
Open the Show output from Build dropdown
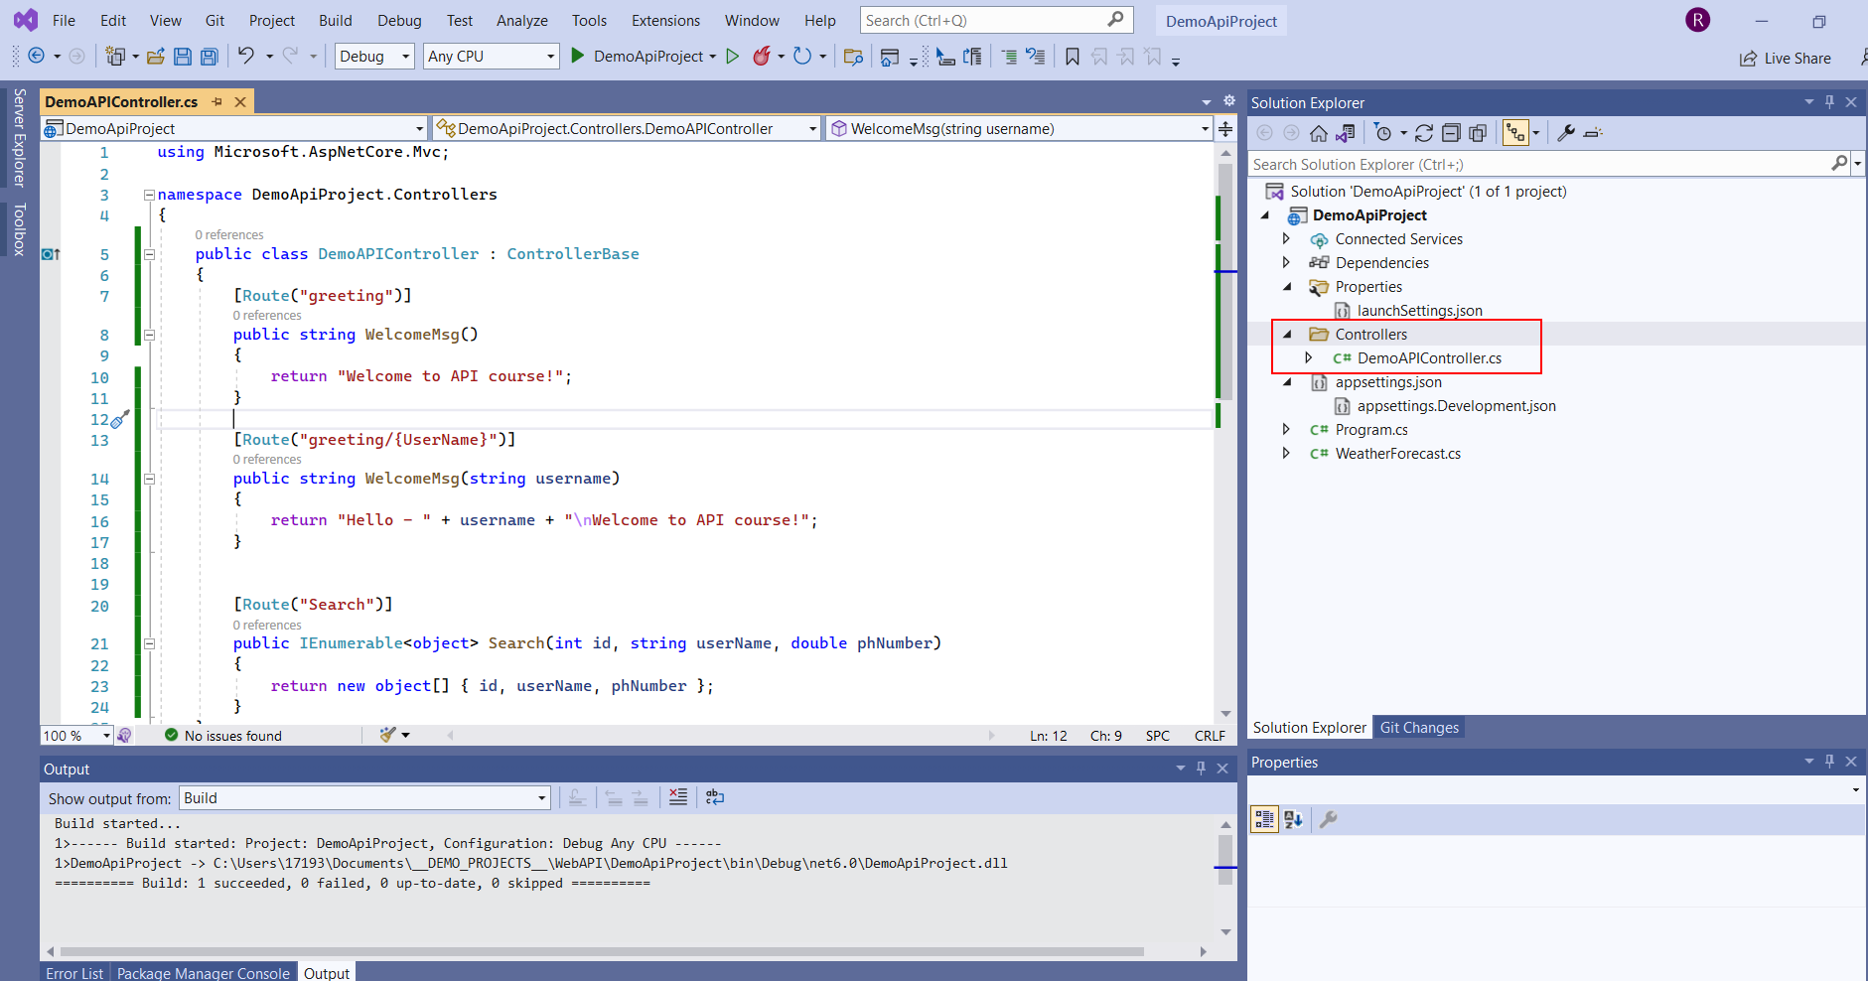(364, 797)
